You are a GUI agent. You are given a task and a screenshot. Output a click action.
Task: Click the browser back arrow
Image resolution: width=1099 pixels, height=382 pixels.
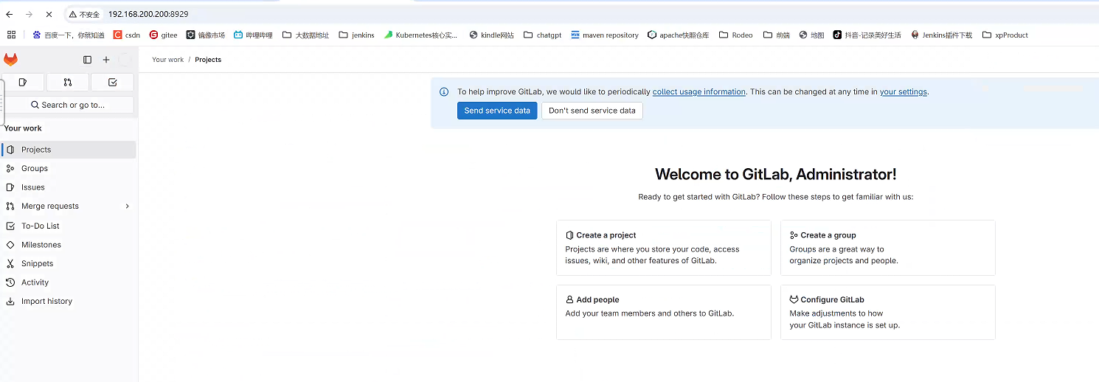tap(10, 14)
